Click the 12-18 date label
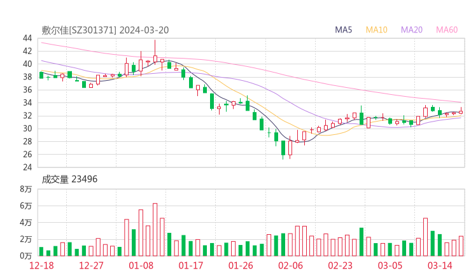The image size is (471, 280). [41, 265]
